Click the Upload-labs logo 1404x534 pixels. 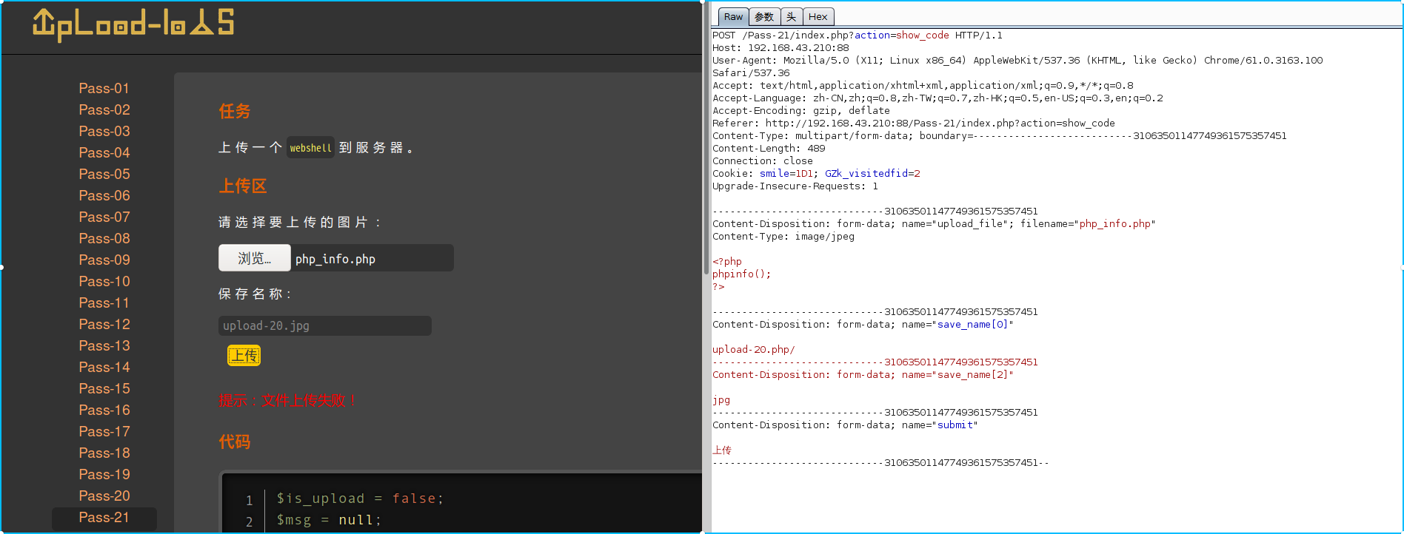point(133,24)
